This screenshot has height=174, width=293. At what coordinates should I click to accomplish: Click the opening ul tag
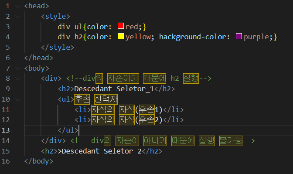coord(66,99)
